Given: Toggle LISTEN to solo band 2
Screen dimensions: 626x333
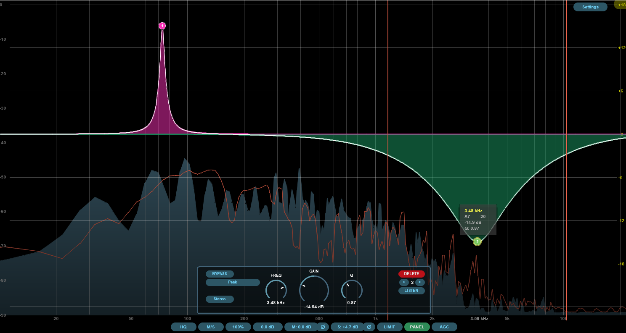Looking at the screenshot, I should [x=411, y=291].
